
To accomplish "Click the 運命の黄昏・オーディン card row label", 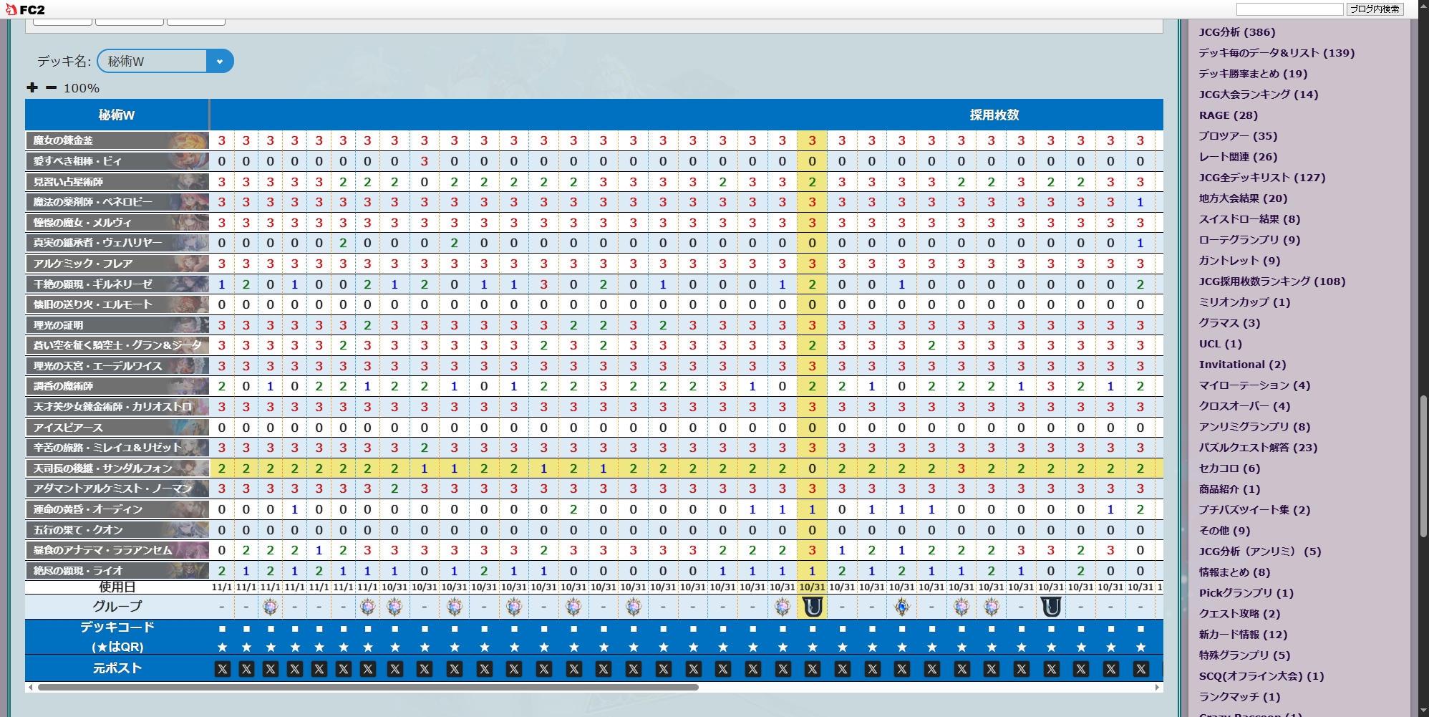I will point(117,509).
